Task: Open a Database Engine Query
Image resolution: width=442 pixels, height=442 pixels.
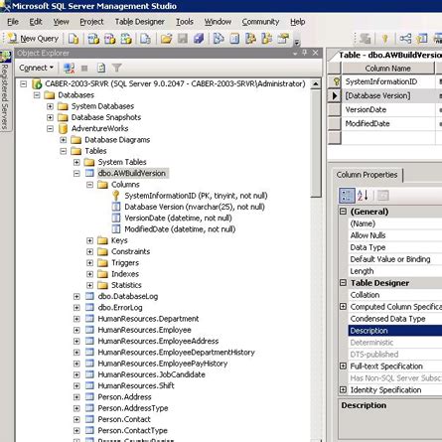Action: (74, 39)
